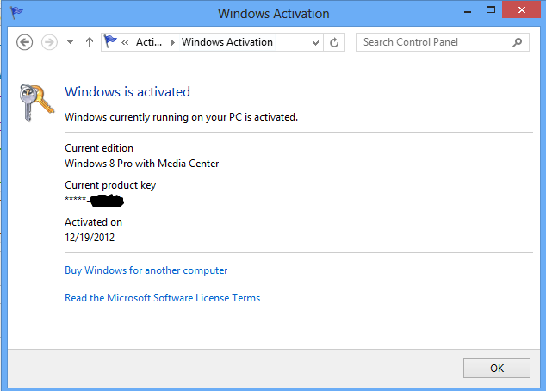Click the flag icon in address bar
The height and width of the screenshot is (391, 546).
tap(110, 41)
